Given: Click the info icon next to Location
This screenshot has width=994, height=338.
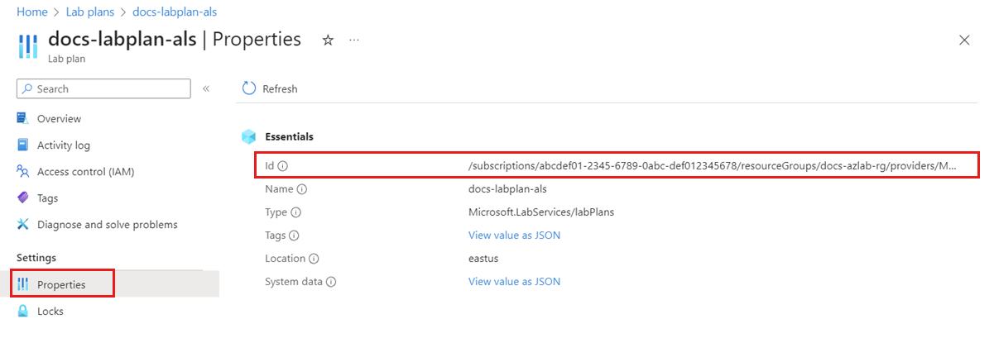Looking at the screenshot, I should click(x=314, y=259).
